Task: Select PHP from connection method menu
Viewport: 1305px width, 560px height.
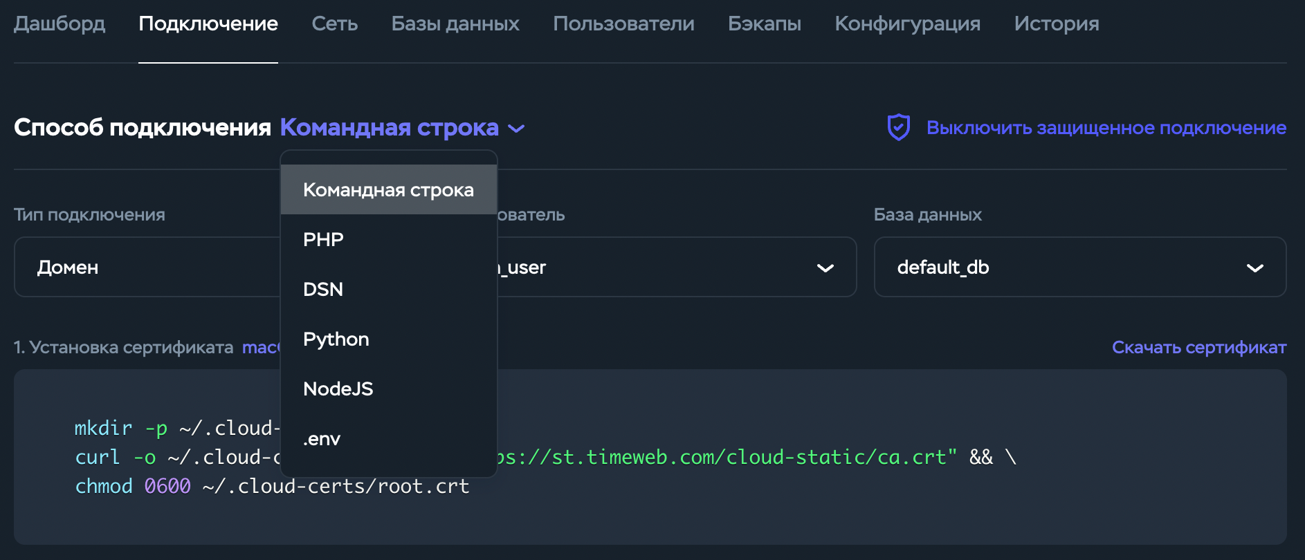Action: tap(323, 240)
